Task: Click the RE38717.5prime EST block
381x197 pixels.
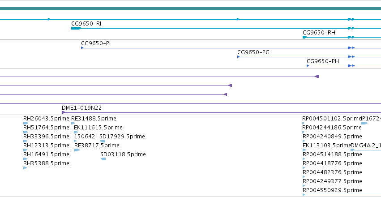Action: (77, 150)
